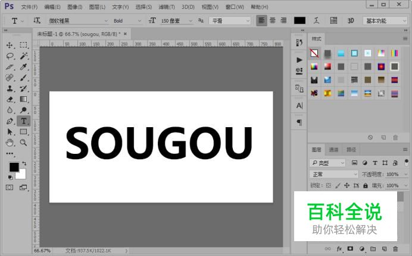Add a layer style fx
Viewport: 412px width, 256px height.
(339, 249)
